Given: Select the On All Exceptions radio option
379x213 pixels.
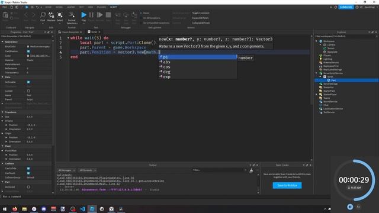Looking at the screenshot, I should click(141, 18).
